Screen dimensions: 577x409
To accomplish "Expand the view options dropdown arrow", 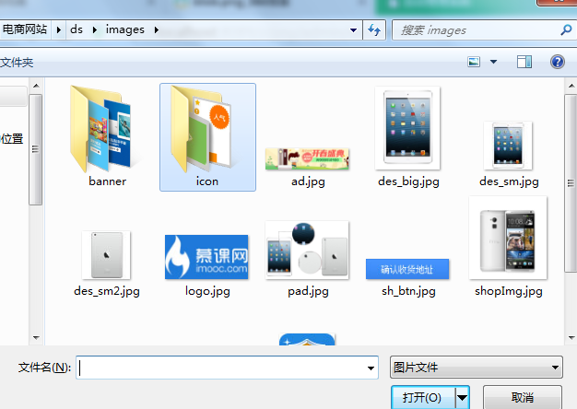I will [x=493, y=62].
